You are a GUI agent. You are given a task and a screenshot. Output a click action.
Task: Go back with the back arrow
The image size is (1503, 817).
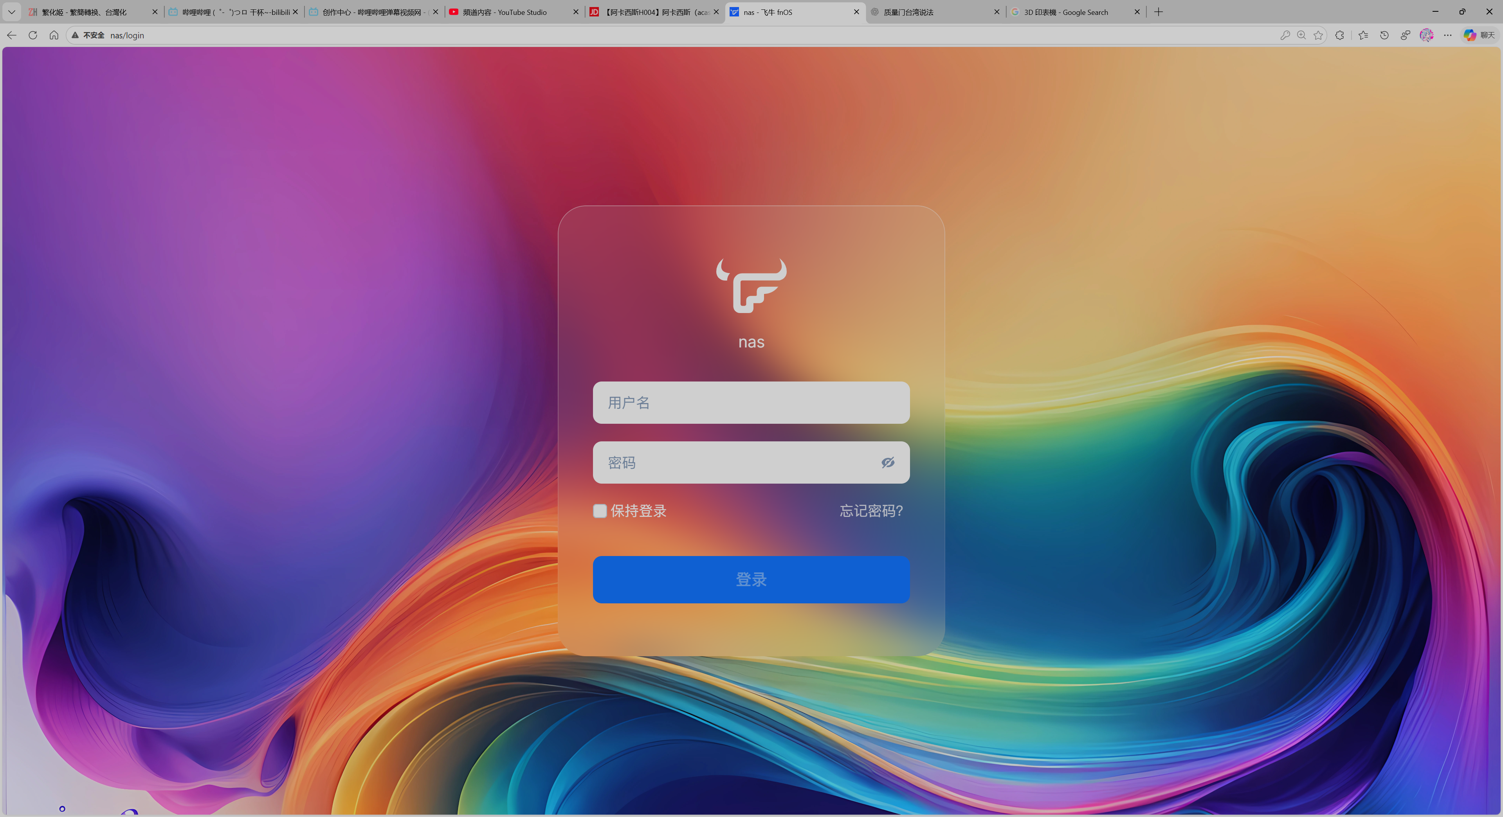12,35
